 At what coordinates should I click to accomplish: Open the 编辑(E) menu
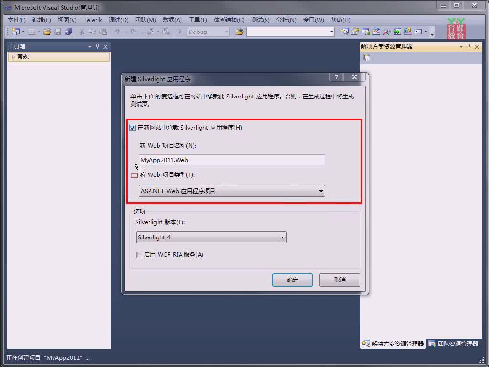(42, 20)
